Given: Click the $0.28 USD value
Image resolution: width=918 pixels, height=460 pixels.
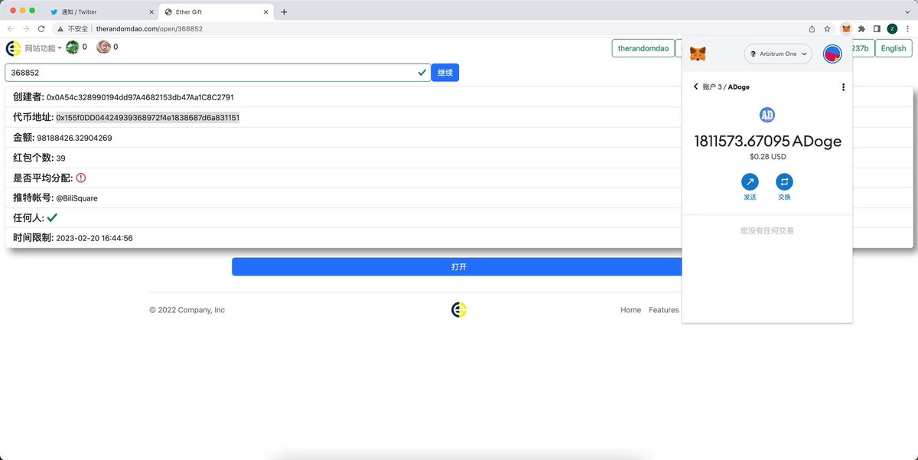Looking at the screenshot, I should [x=767, y=157].
